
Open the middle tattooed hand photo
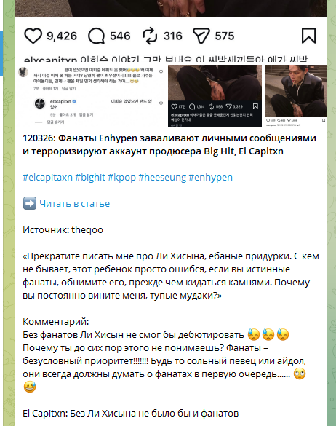point(215,96)
